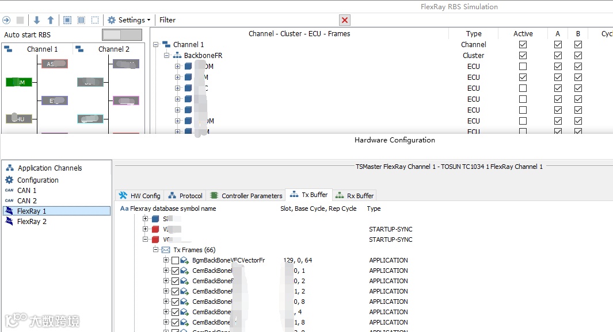Click the BgmBackBoneVFCVectorFr frame icon
The image size is (613, 332).
tap(185, 260)
